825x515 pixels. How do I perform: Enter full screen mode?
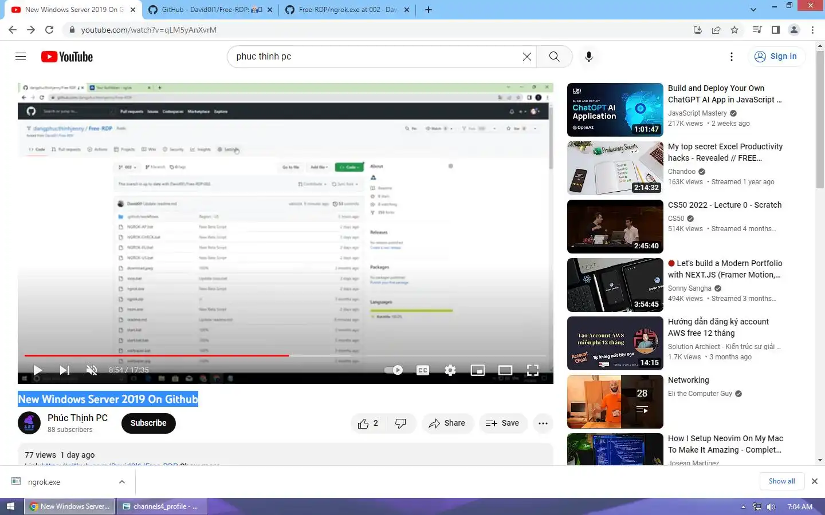tap(533, 370)
